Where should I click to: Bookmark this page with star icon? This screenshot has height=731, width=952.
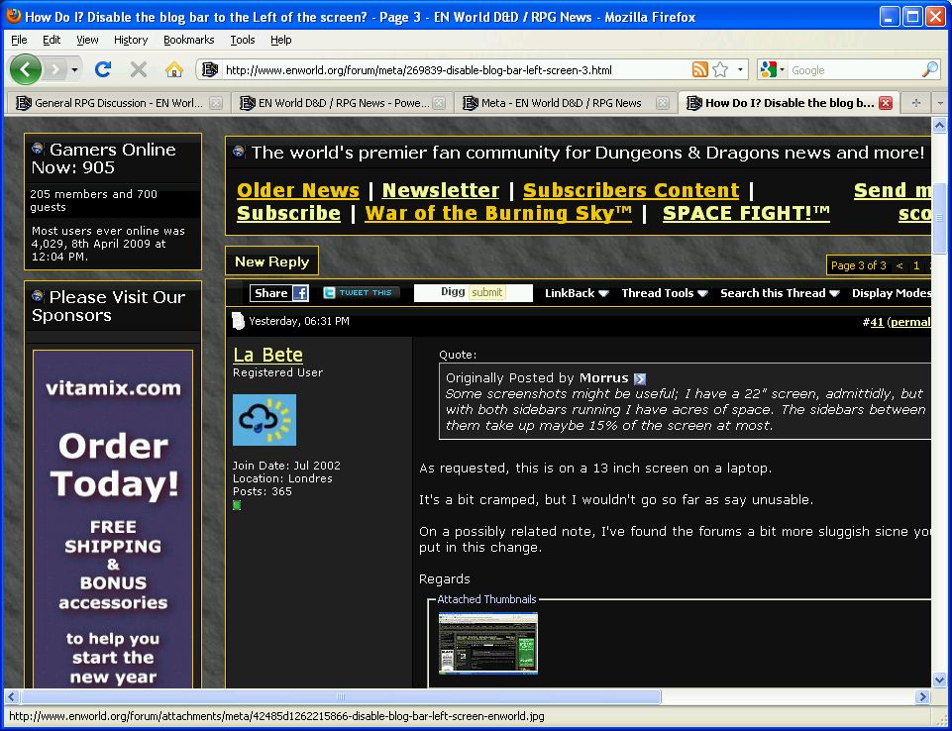720,69
